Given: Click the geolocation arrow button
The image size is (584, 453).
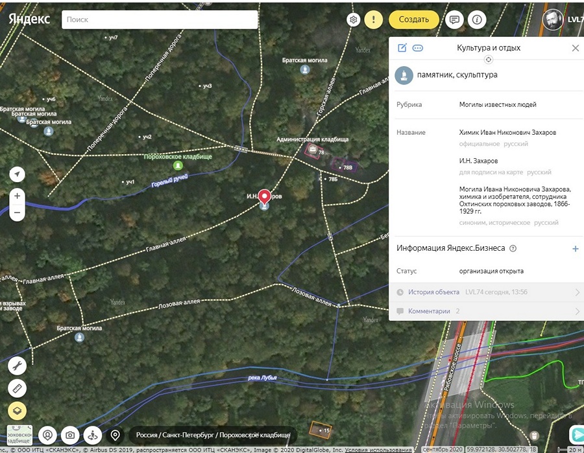Looking at the screenshot, I should tap(17, 174).
